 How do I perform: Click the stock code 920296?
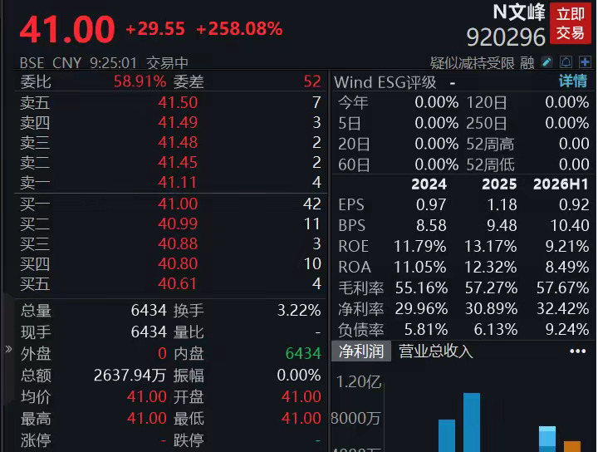(x=506, y=37)
